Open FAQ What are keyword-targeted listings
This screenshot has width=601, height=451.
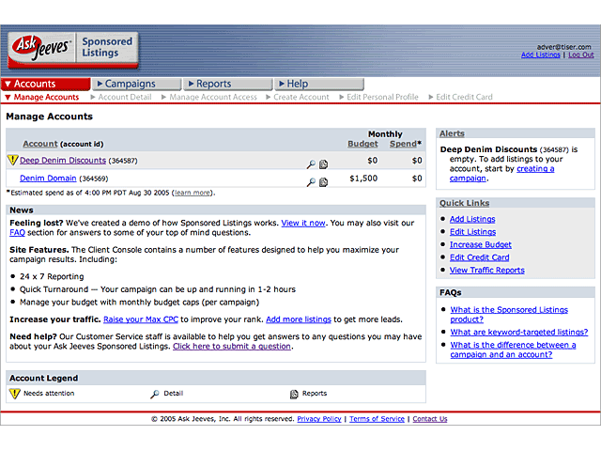pyautogui.click(x=519, y=332)
